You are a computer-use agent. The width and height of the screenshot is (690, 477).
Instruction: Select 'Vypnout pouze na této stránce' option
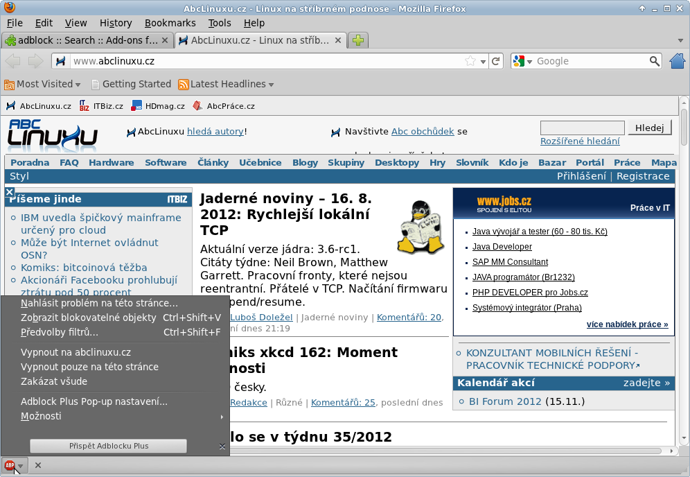pyautogui.click(x=115, y=367)
